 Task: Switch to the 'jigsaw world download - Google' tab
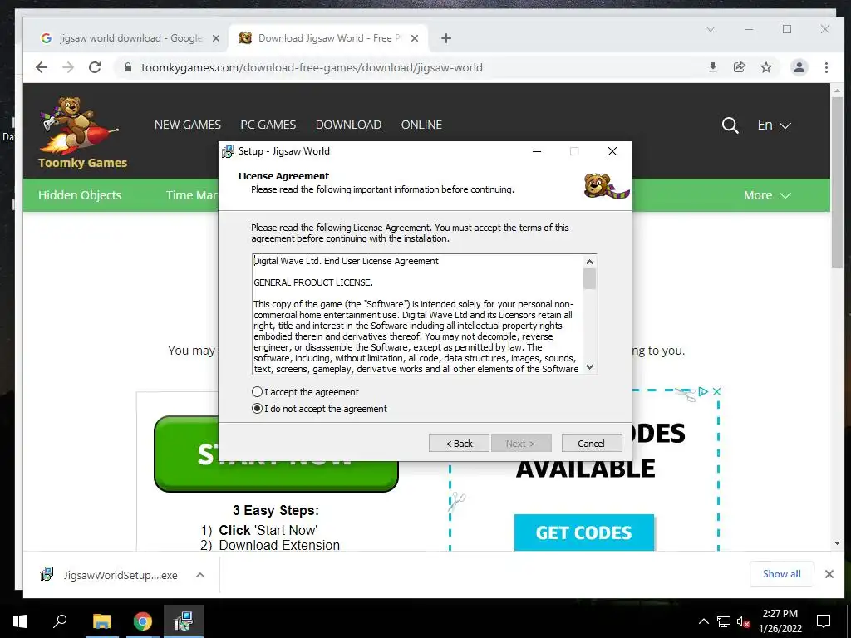130,38
